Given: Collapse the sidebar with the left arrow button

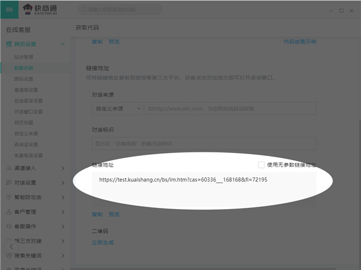Looking at the screenshot, I should [11, 247].
